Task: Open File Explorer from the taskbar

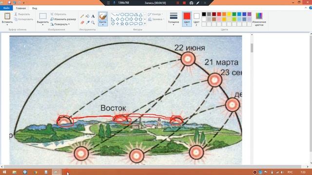Action: tap(14, 172)
